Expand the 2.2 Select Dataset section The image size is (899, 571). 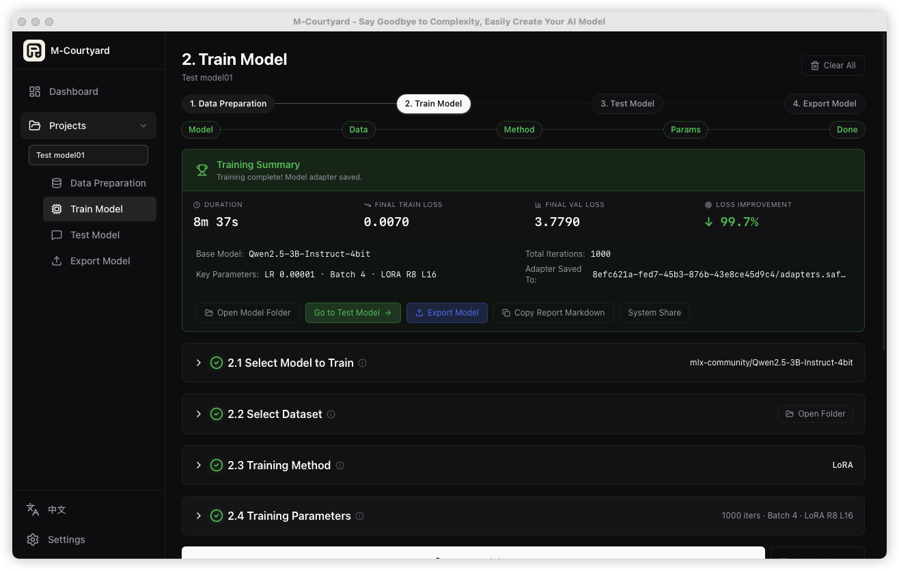click(x=199, y=414)
